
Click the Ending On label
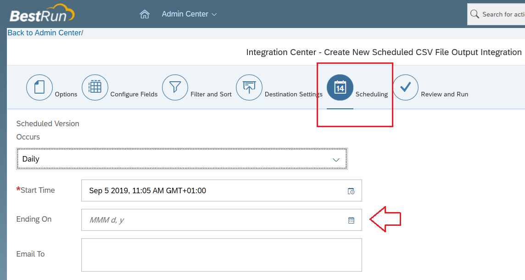coord(34,219)
